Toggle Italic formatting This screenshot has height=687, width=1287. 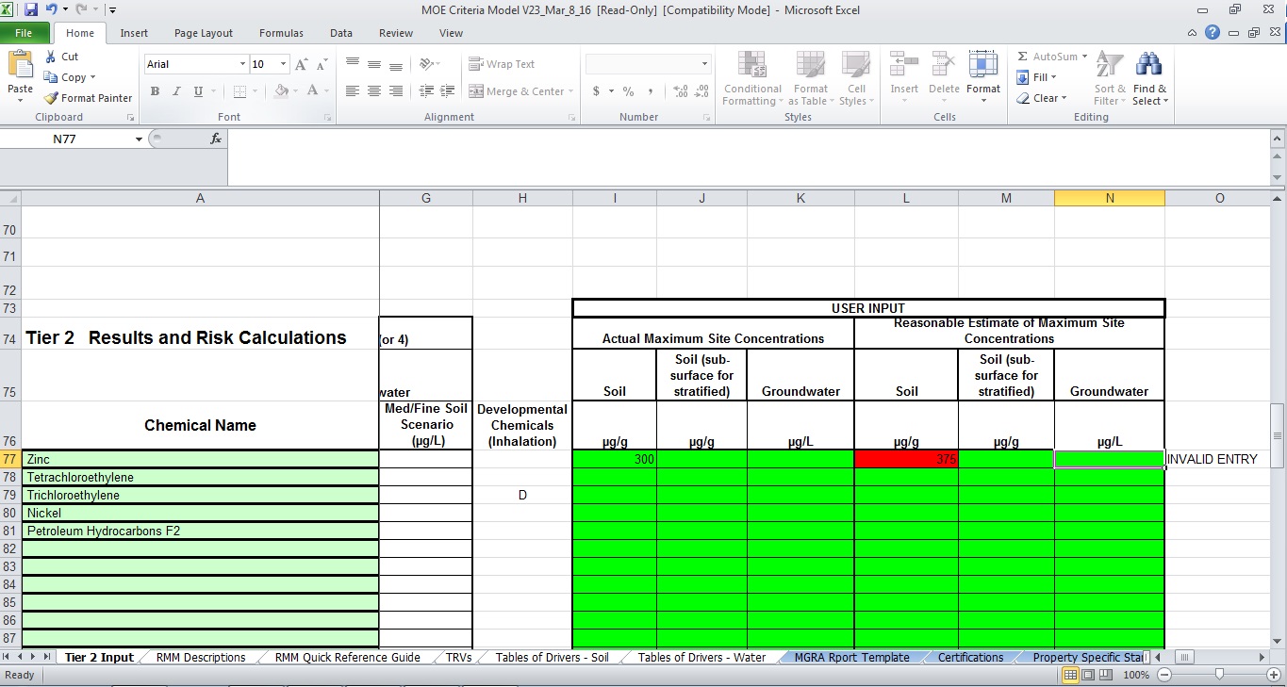(176, 91)
